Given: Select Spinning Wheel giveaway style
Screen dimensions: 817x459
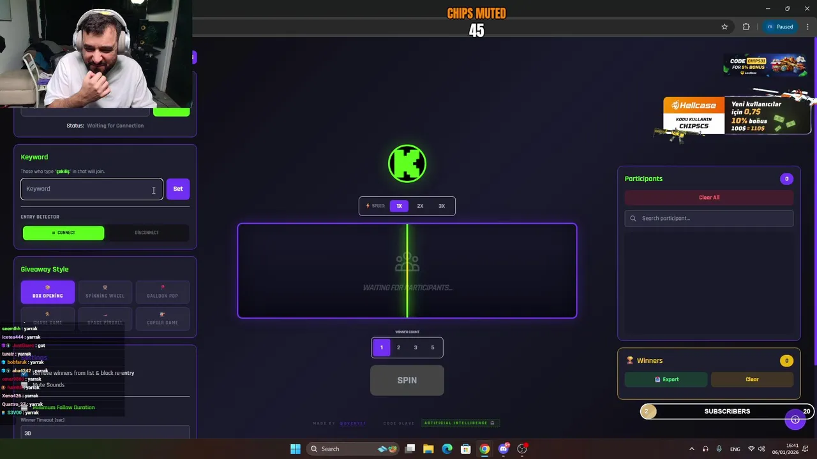Looking at the screenshot, I should (105, 292).
